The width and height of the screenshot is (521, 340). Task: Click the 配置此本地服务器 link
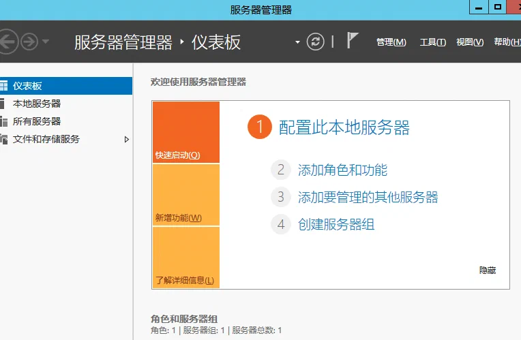[344, 127]
